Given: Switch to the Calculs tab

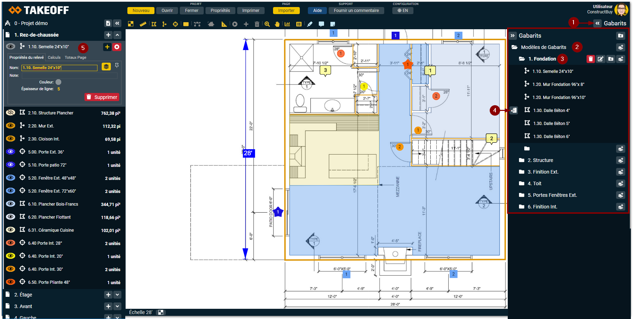Looking at the screenshot, I should coord(54,57).
